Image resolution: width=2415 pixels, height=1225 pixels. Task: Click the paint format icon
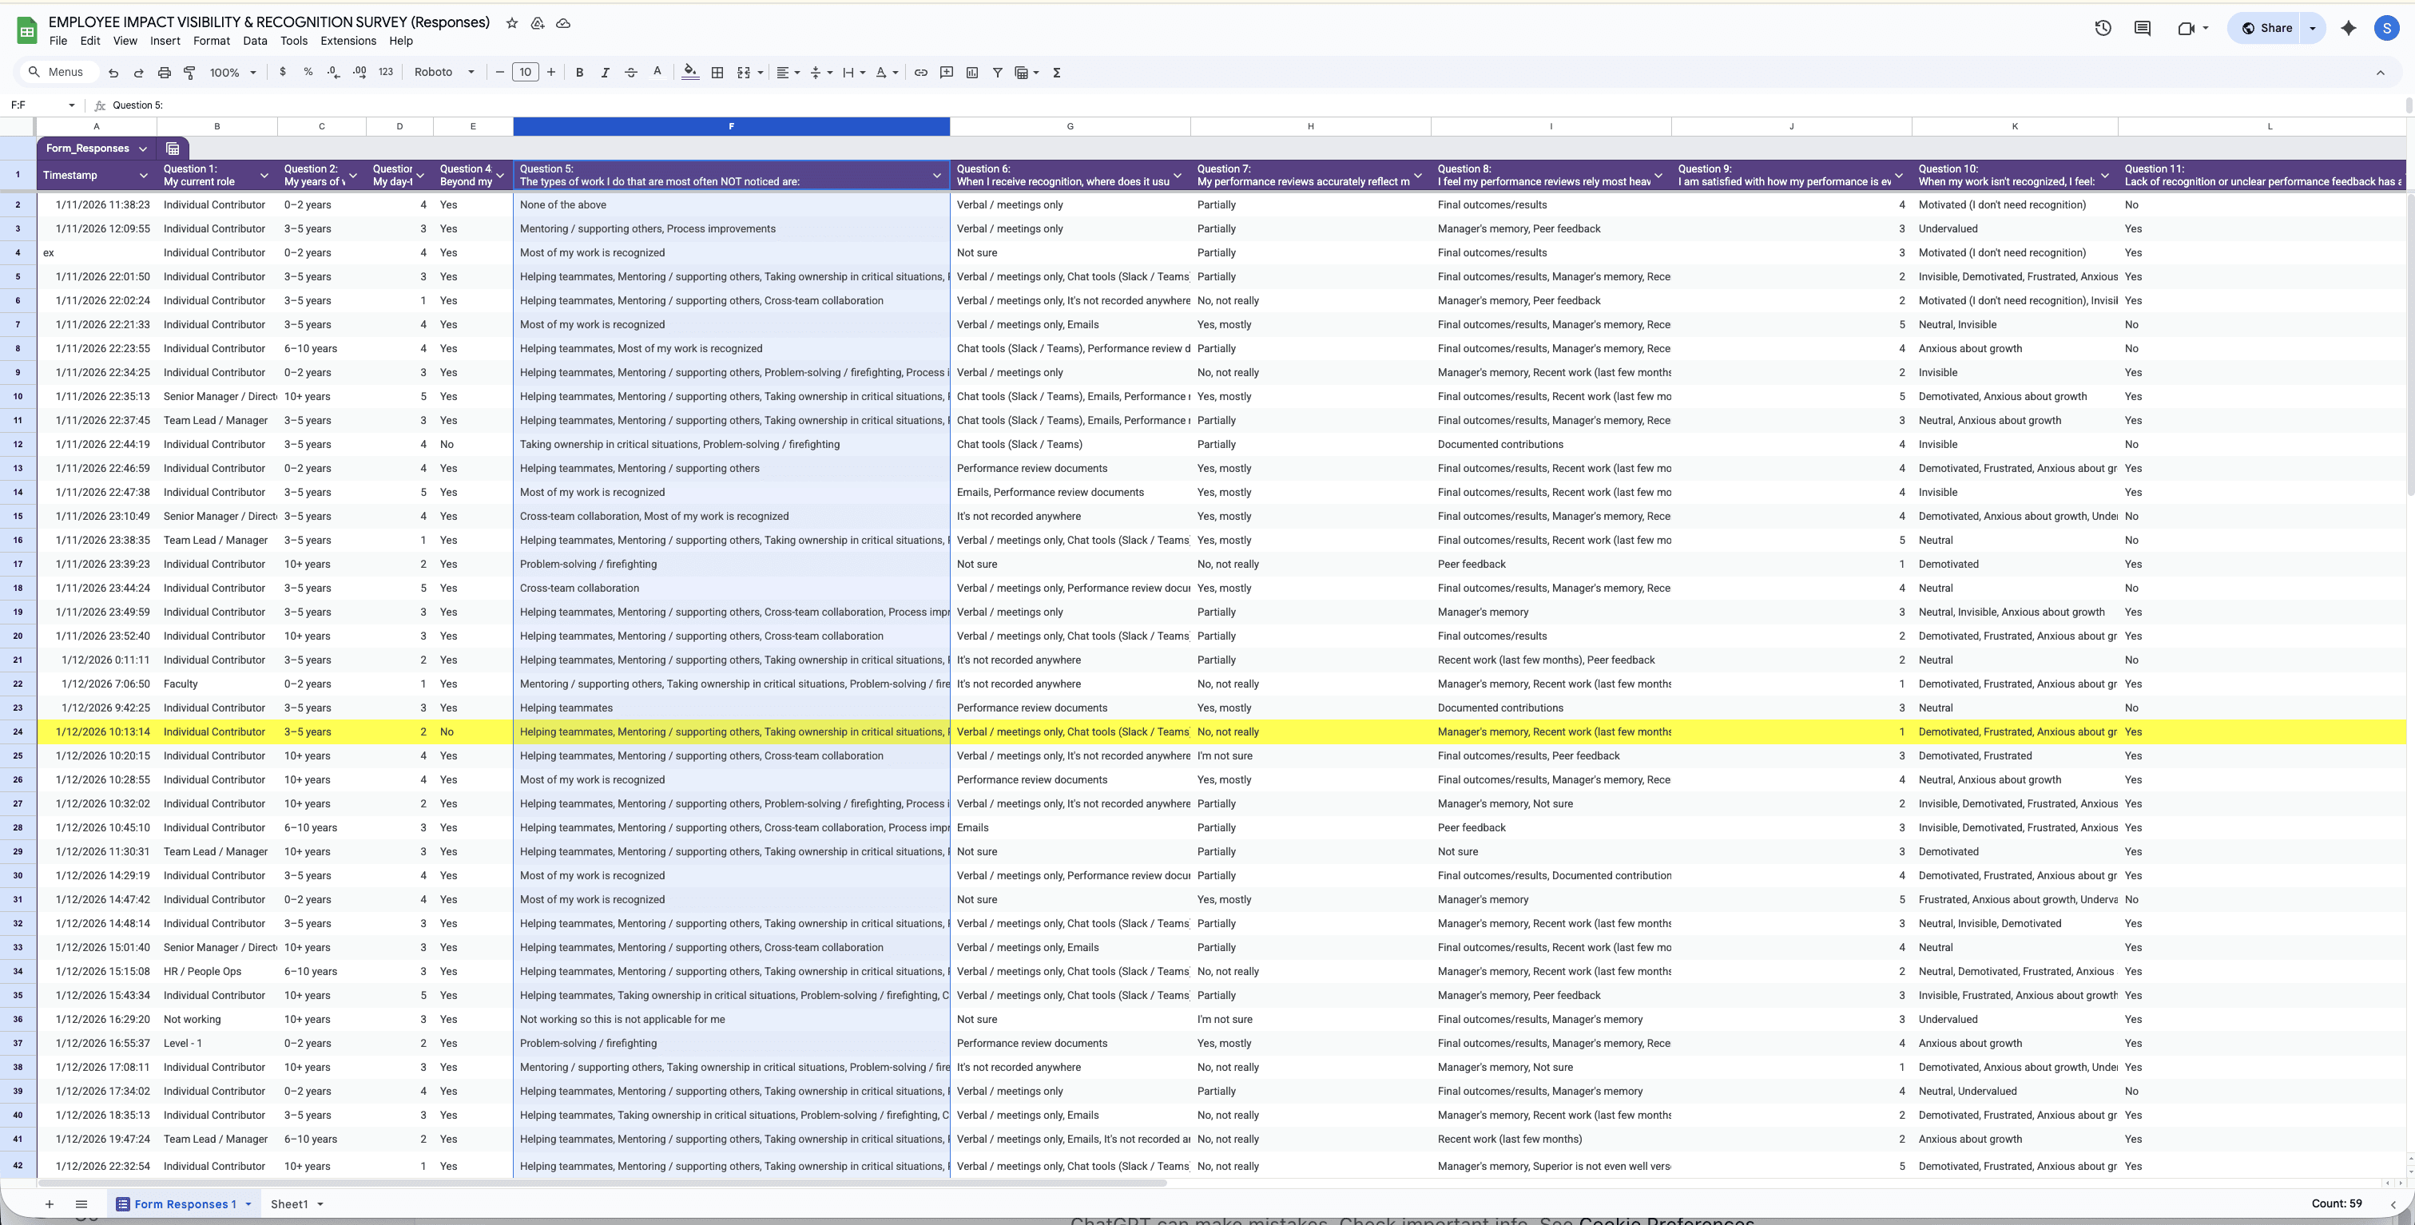[189, 72]
